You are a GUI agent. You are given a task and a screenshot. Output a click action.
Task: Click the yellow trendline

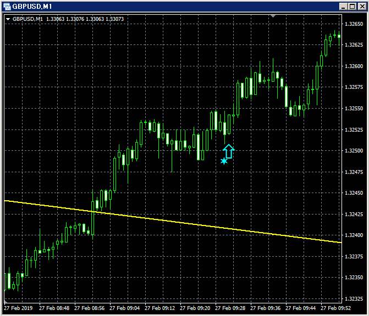click(173, 222)
